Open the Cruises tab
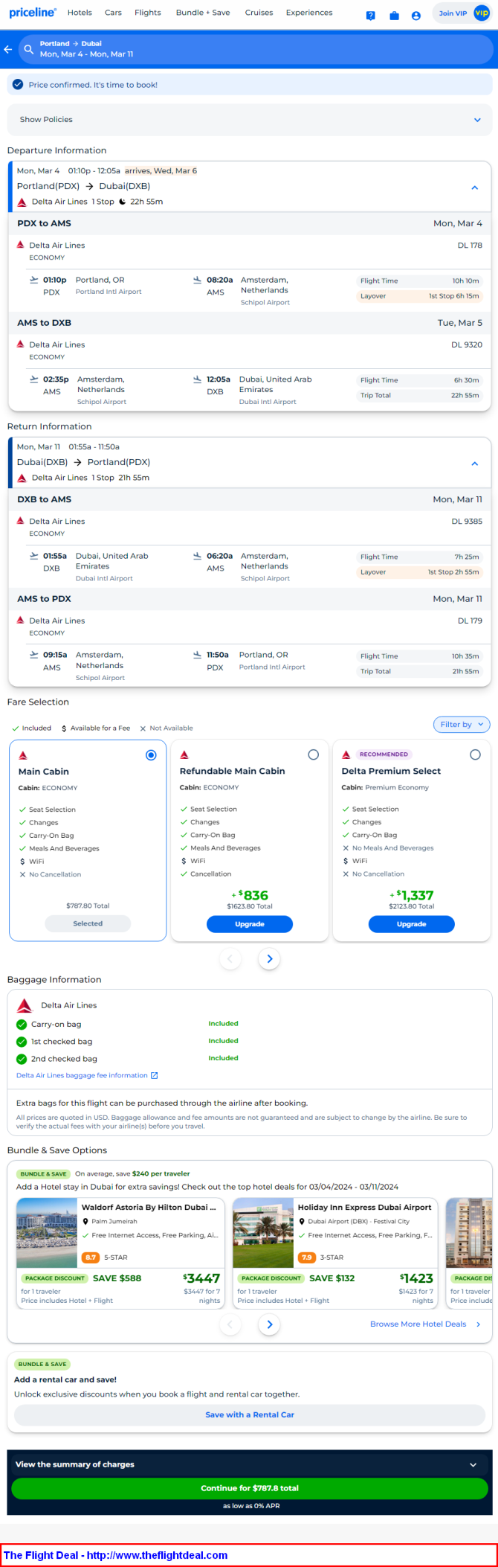Viewport: 498px width, 1567px height. pyautogui.click(x=259, y=13)
